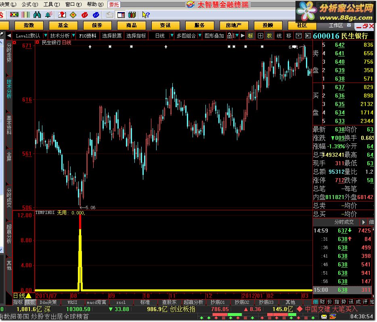The width and height of the screenshot is (377, 322).
Task: Click the colored striped bars toolbar icon
Action: pyautogui.click(x=26, y=15)
